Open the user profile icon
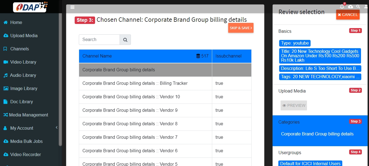This screenshot has height=166, width=369. pos(366,7)
